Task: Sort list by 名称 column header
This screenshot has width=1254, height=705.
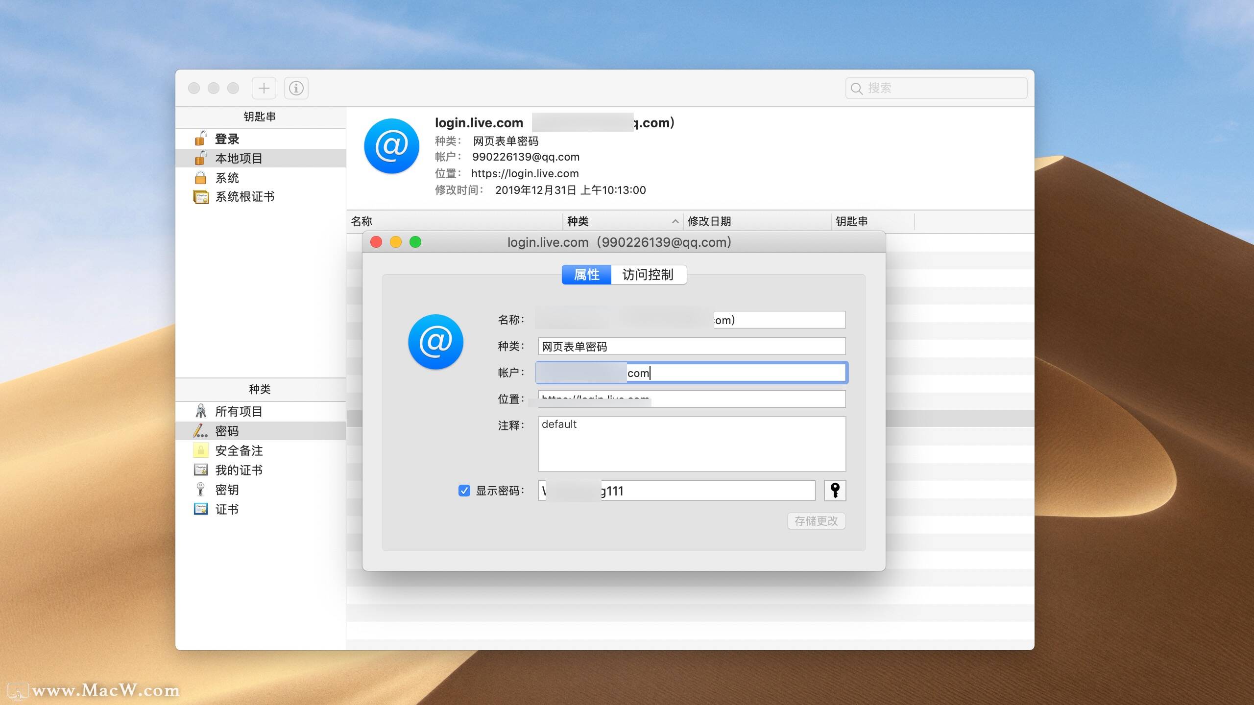Action: 362,222
